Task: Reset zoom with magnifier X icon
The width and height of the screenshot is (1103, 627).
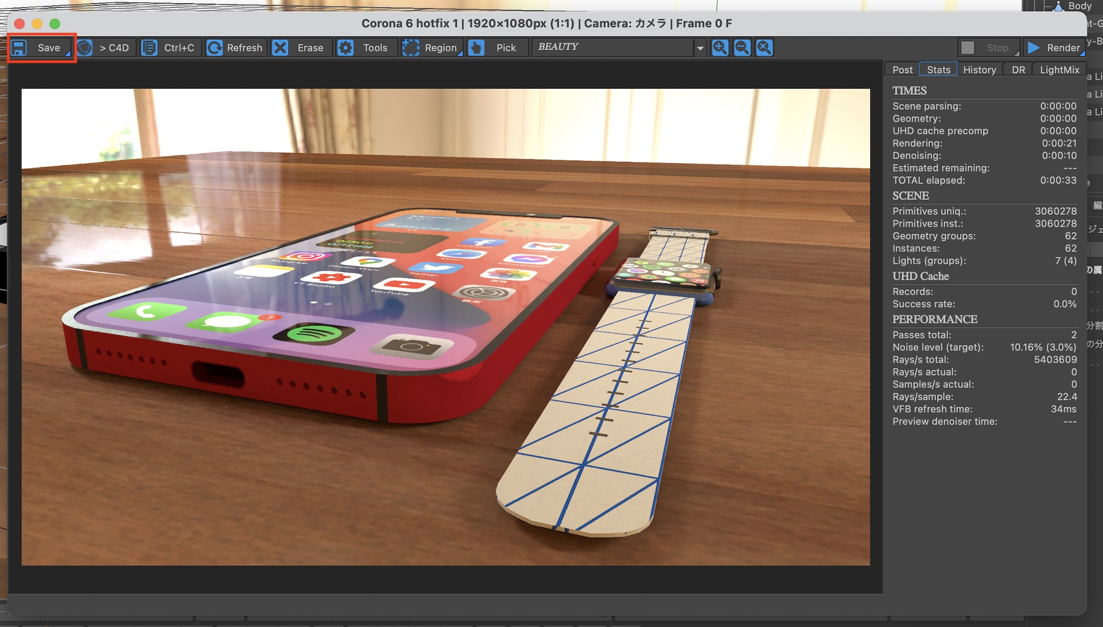Action: point(764,48)
